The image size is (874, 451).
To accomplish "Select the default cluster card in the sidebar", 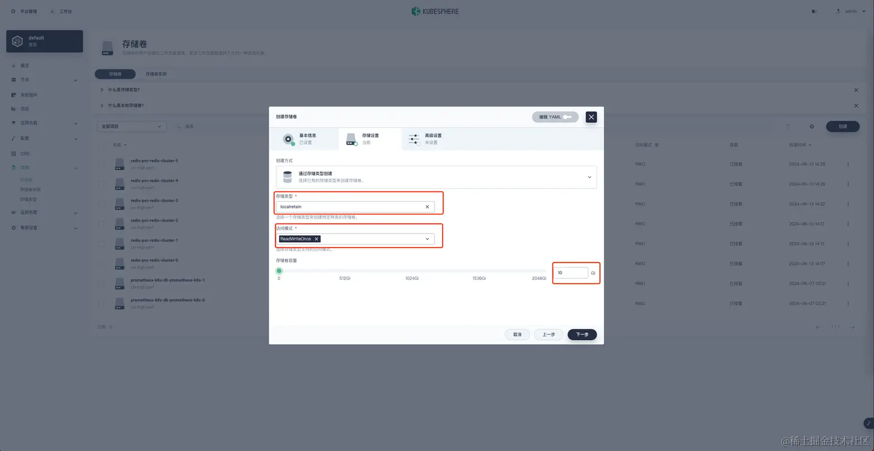I will click(x=44, y=41).
